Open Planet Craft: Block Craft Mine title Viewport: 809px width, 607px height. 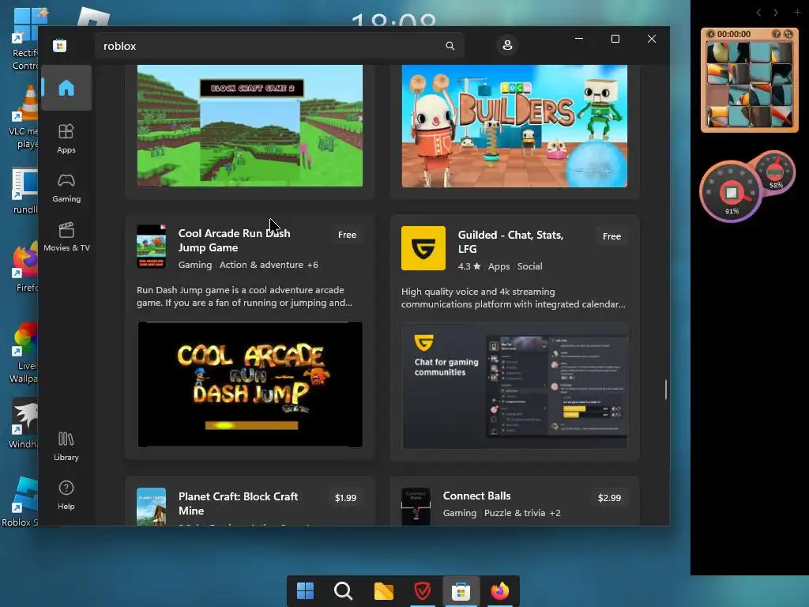click(x=238, y=503)
